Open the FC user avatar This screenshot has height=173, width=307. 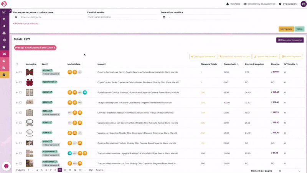[x=303, y=4]
